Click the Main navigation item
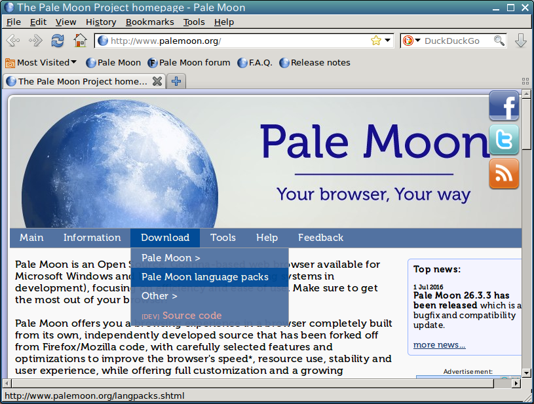Viewport: 534px width, 404px height. (31, 238)
